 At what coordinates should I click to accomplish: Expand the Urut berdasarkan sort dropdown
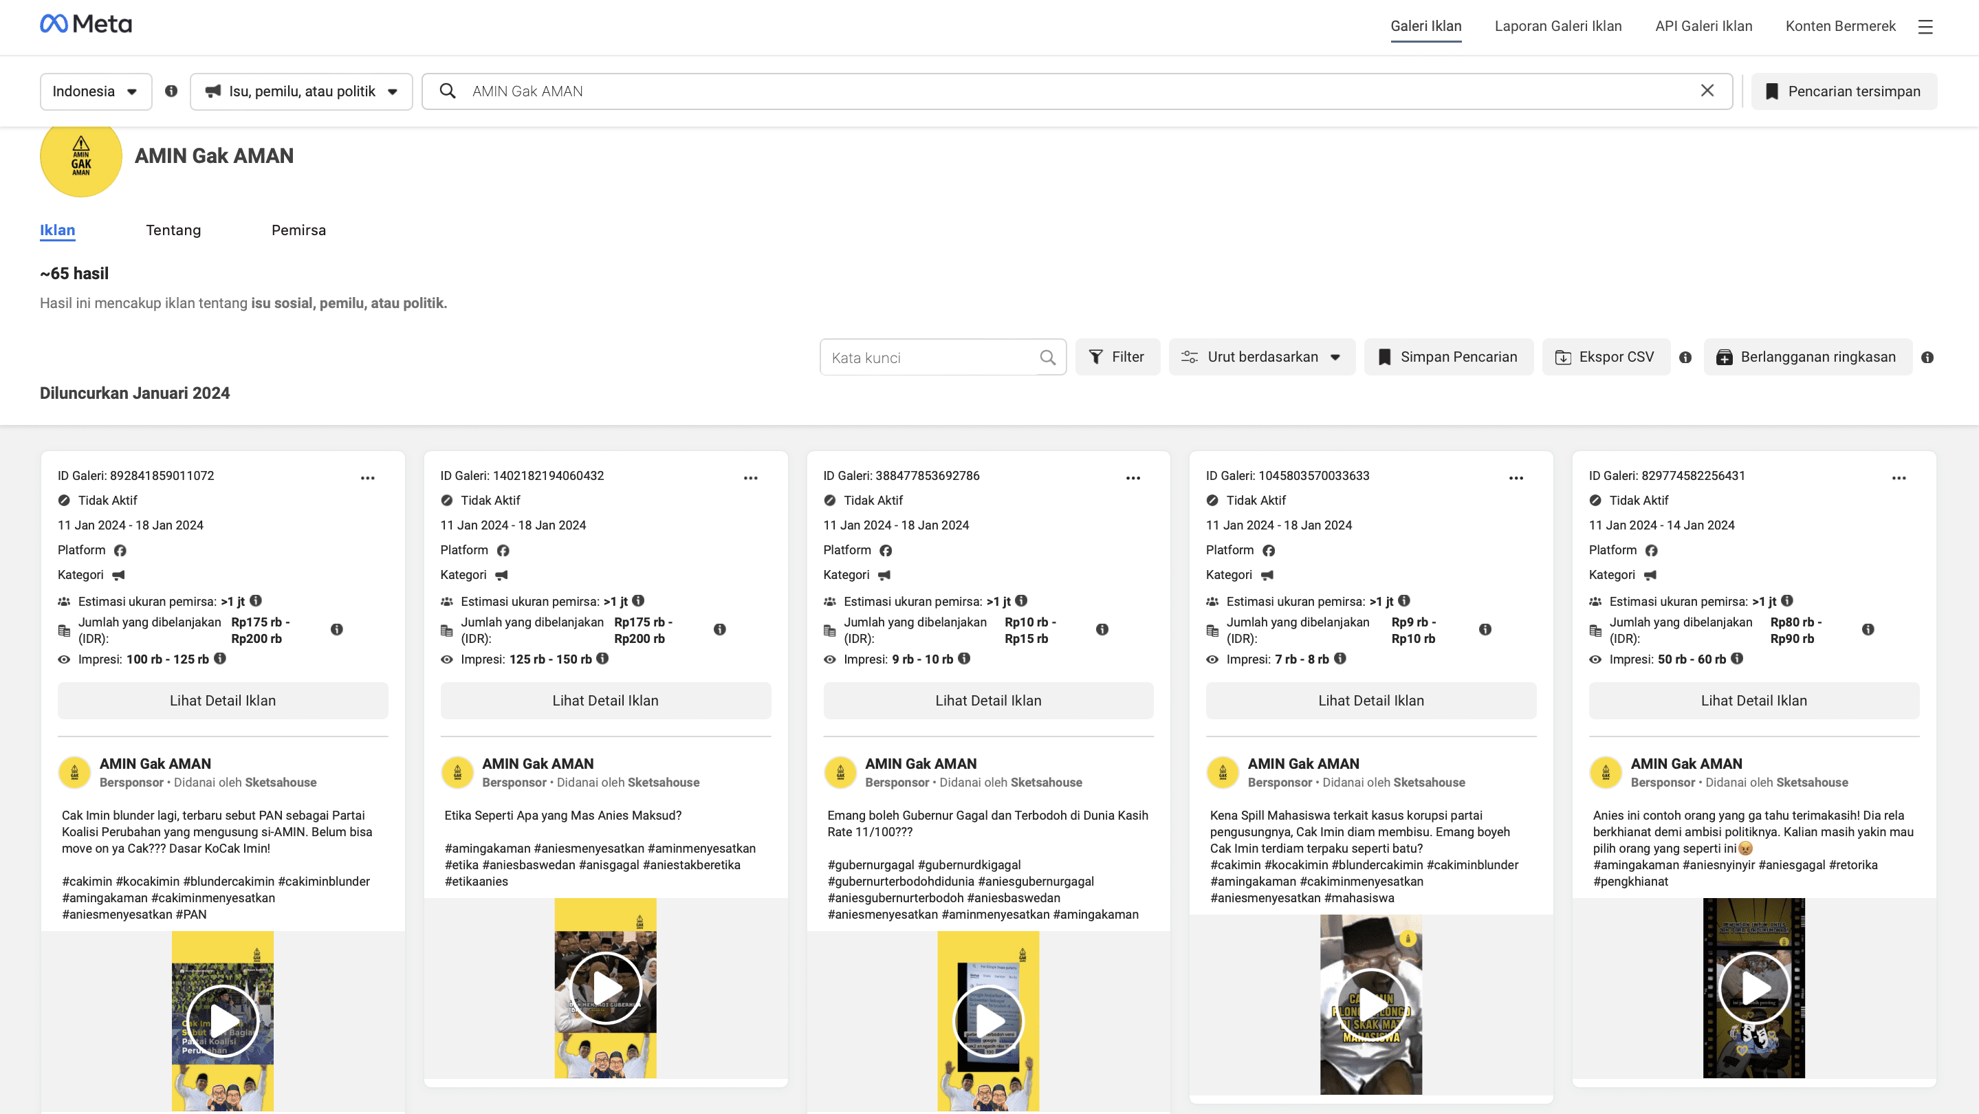(1262, 358)
